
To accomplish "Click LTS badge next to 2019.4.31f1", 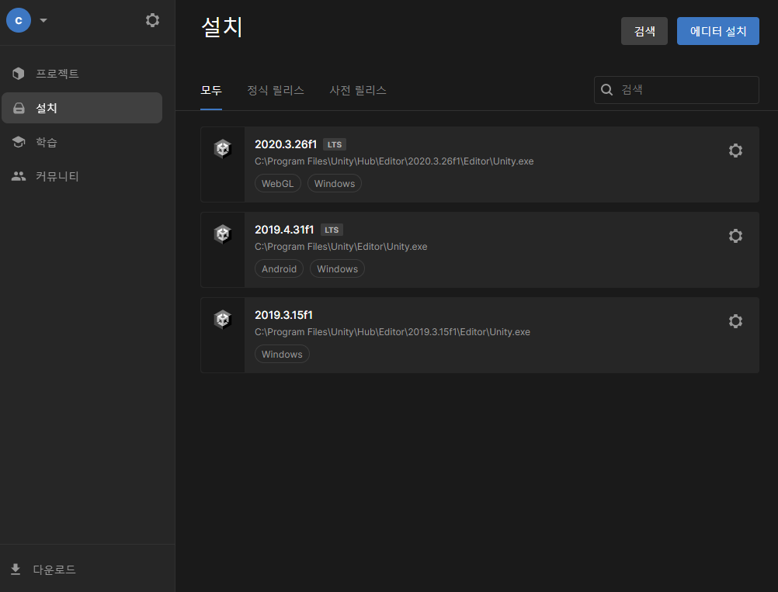I will (x=332, y=230).
